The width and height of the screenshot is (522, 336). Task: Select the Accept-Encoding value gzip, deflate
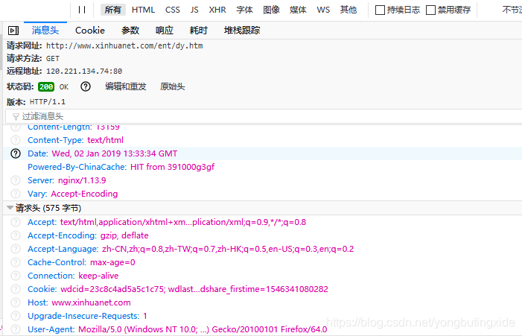124,235
